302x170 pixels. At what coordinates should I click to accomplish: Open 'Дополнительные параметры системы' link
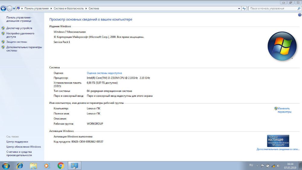[x=24, y=49]
